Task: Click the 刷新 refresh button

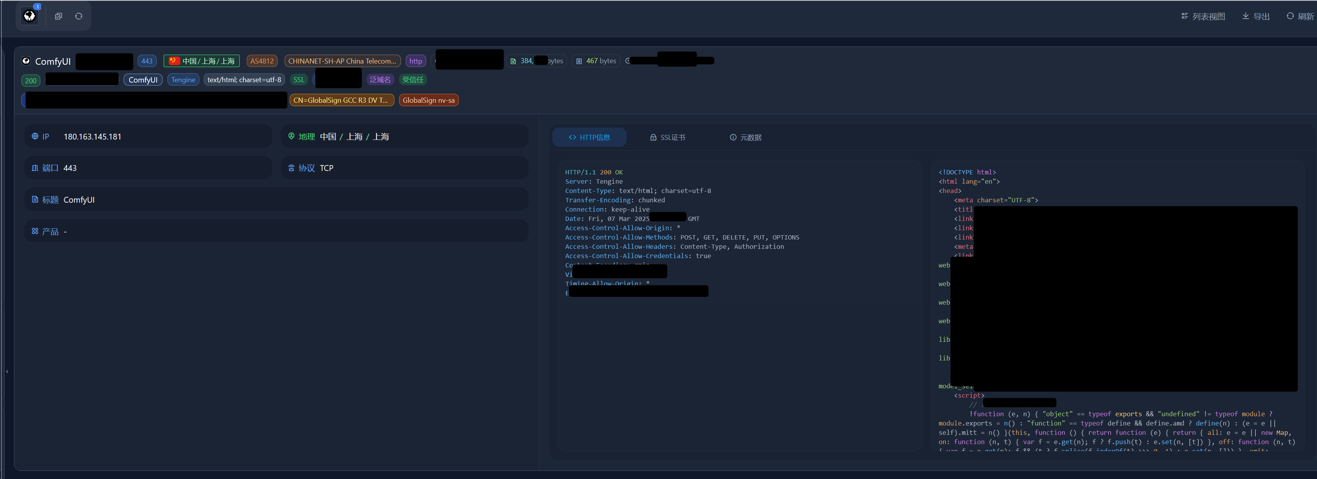Action: [1300, 16]
